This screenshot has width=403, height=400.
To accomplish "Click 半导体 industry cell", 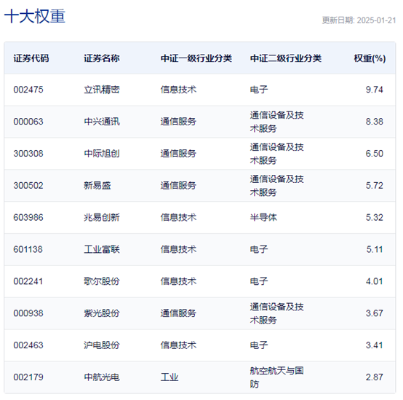I will (x=263, y=217).
